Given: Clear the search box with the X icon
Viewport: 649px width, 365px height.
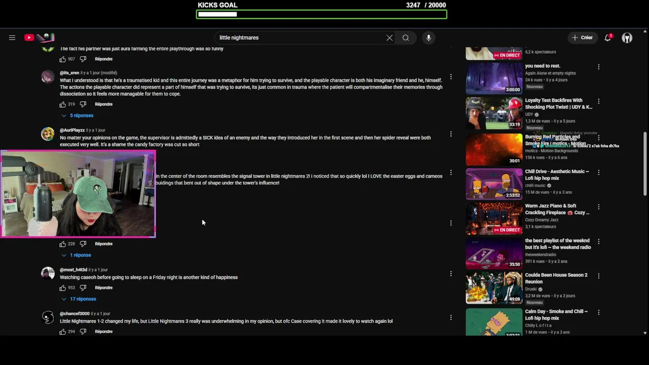Looking at the screenshot, I should click(x=389, y=38).
